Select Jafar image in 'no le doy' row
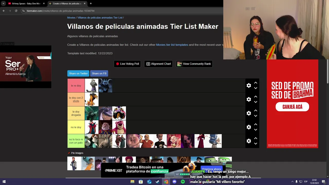Screen dimensions: 329x185 pos(92,127)
